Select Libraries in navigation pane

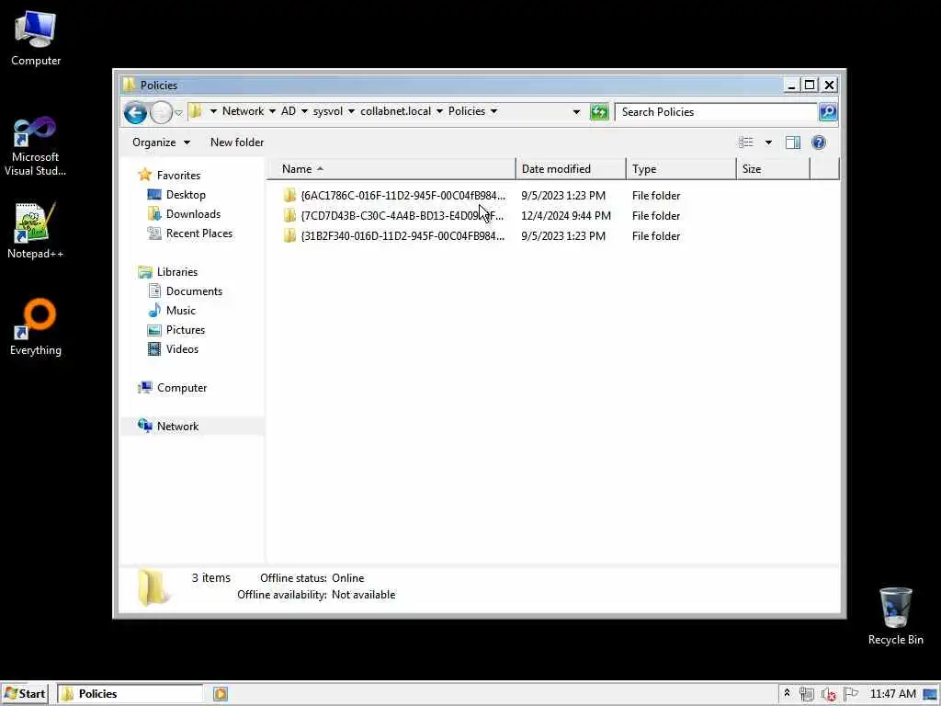[x=177, y=272]
